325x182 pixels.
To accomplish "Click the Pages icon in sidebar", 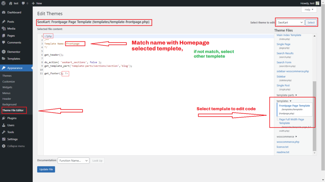I will pos(4,36).
